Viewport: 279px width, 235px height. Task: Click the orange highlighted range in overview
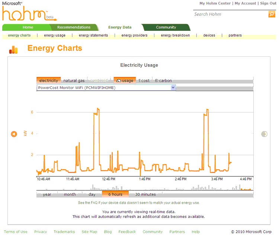click(246, 189)
